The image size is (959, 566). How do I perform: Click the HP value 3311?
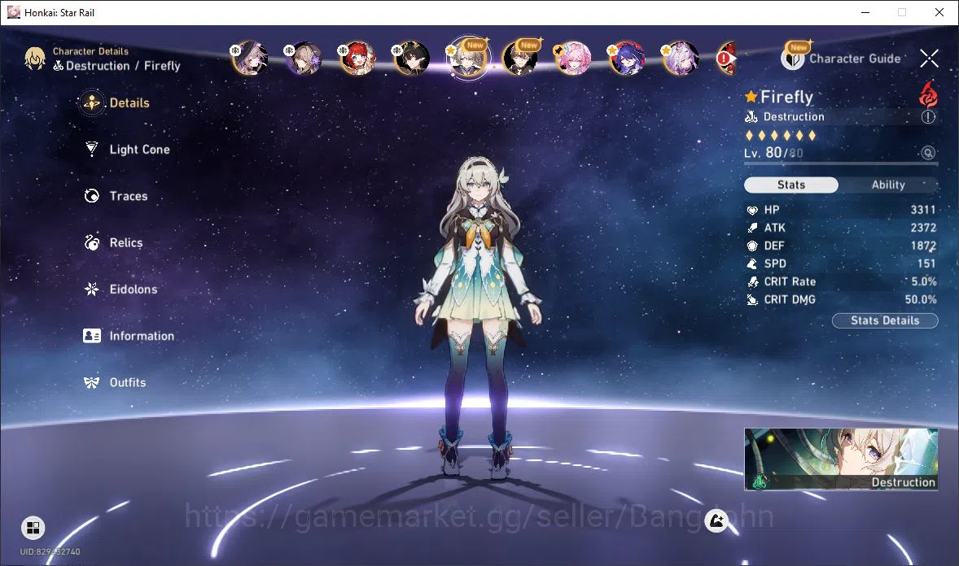coord(923,210)
